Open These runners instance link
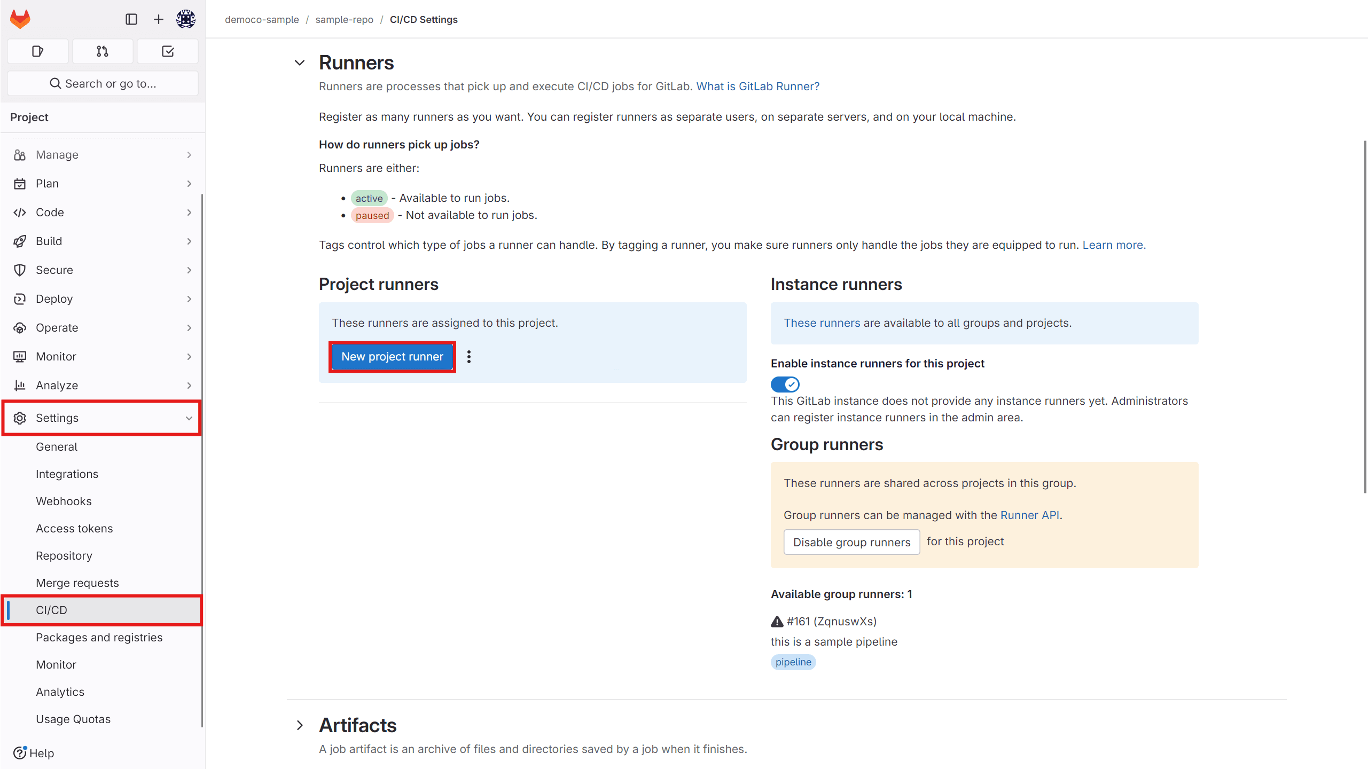1368x769 pixels. [x=822, y=323]
